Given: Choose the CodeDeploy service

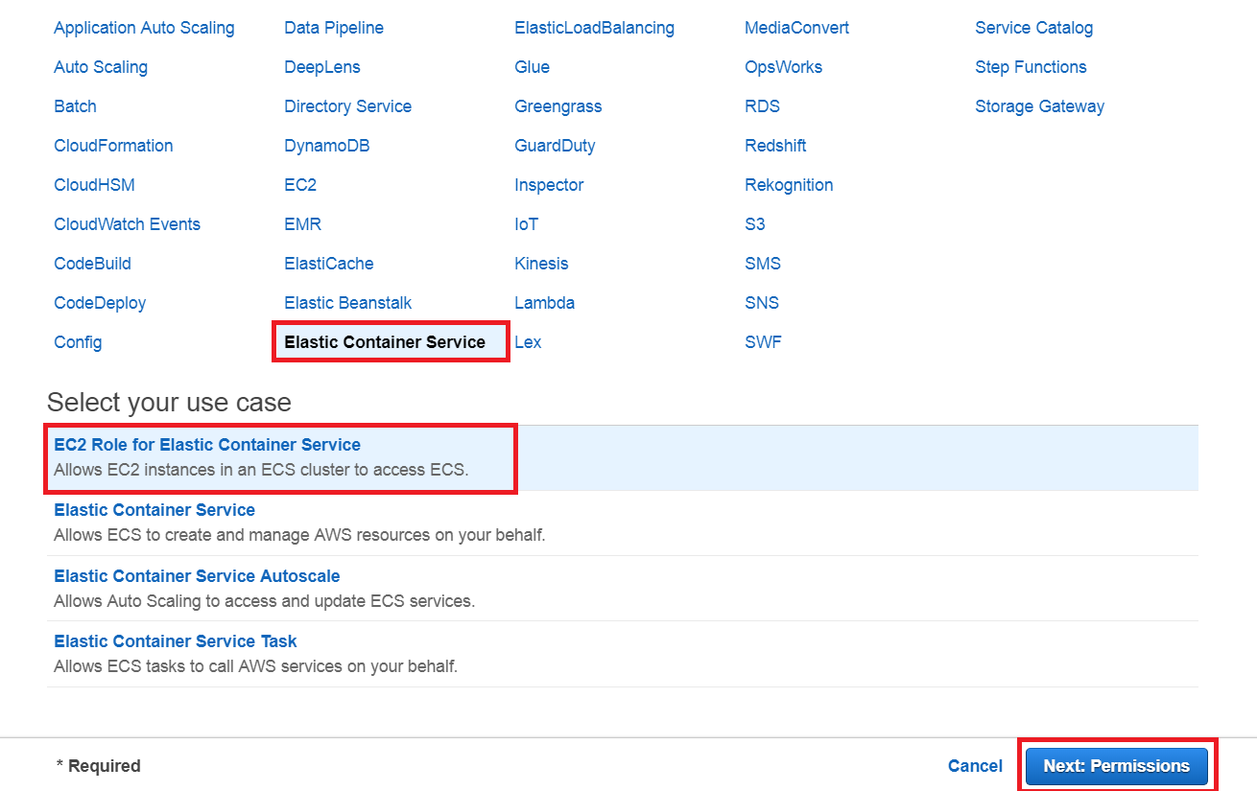Looking at the screenshot, I should (x=100, y=302).
